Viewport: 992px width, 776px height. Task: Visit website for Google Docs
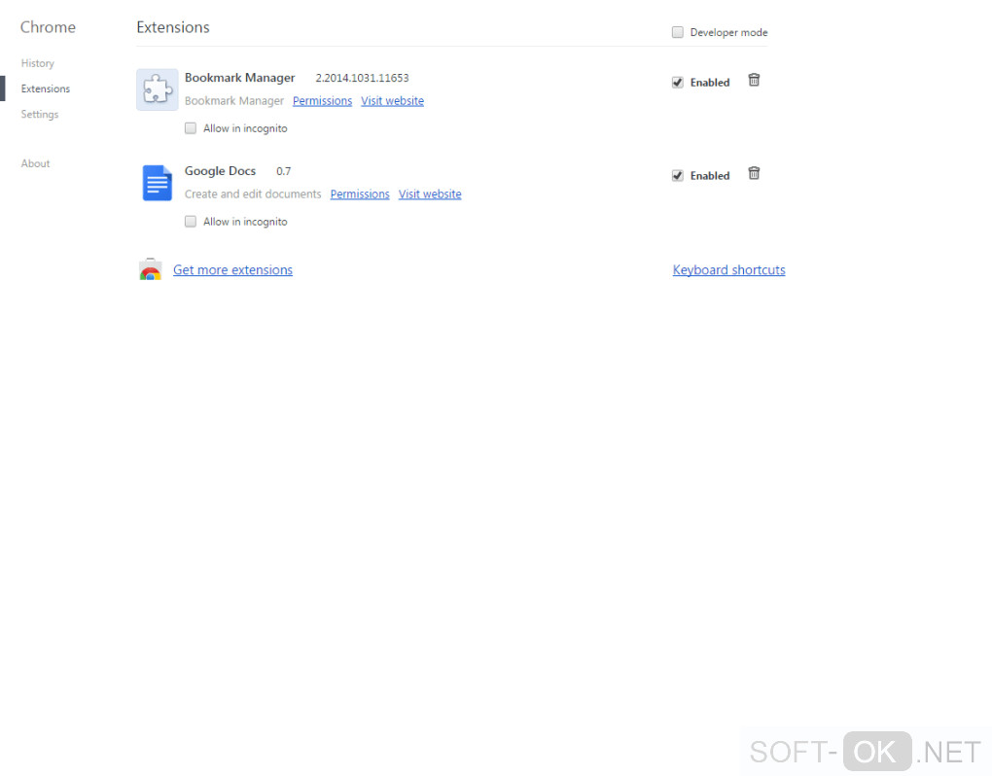tap(430, 194)
